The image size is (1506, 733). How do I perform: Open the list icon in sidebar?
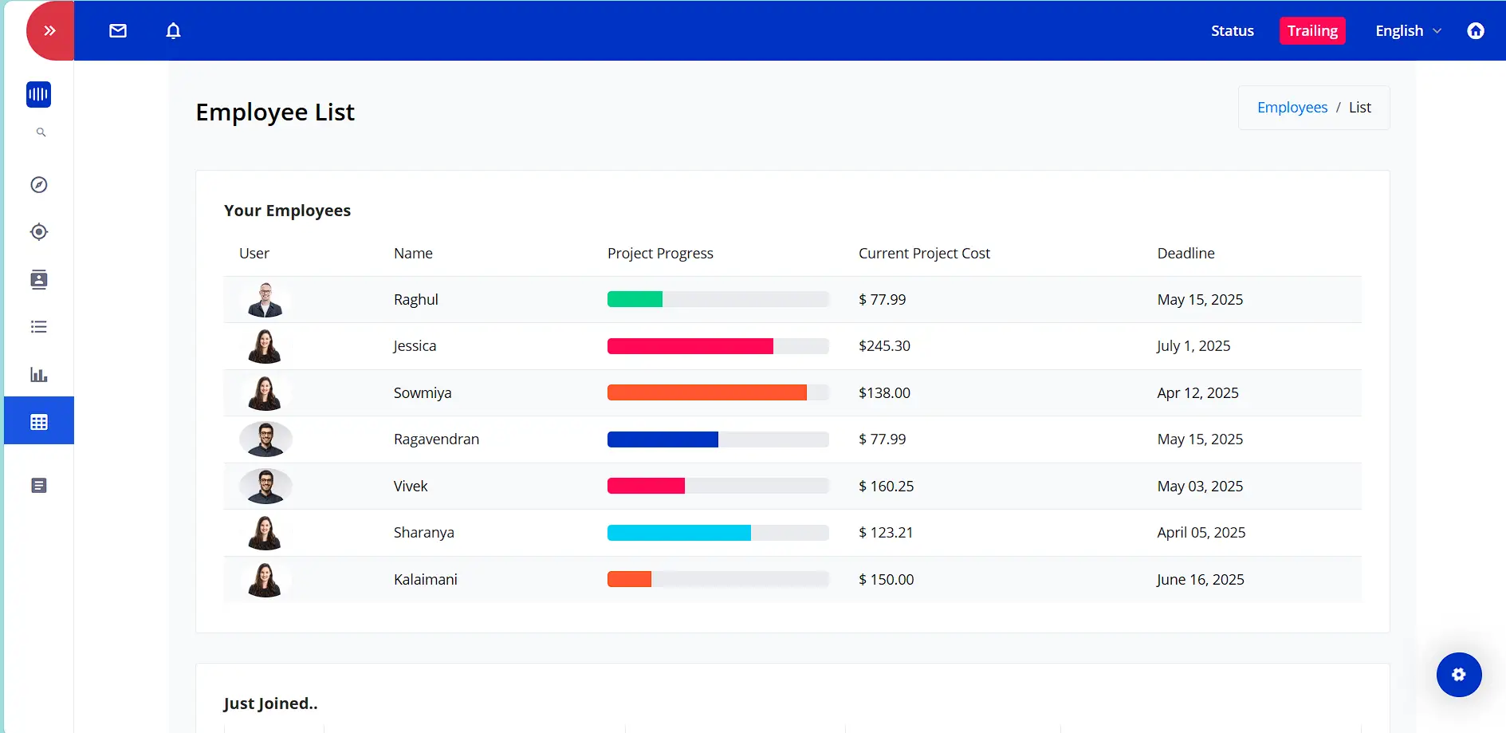(39, 327)
